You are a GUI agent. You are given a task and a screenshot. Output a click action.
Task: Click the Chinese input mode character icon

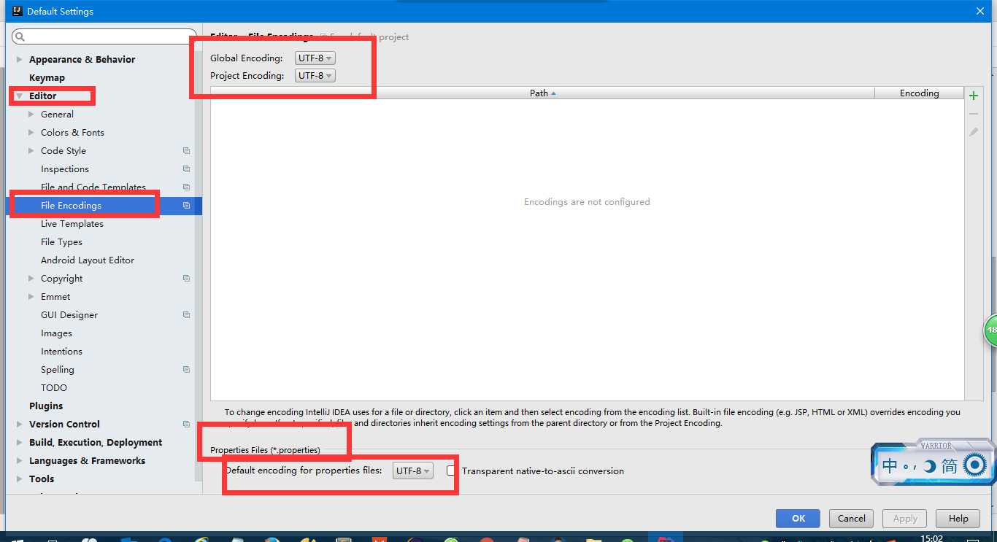coord(890,465)
